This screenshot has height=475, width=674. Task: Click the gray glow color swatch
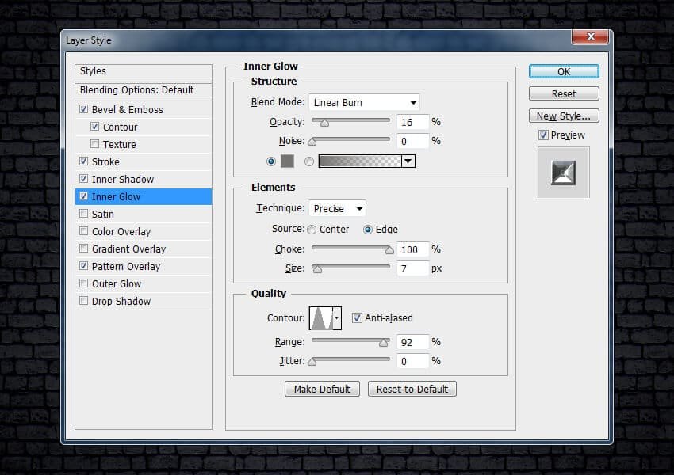point(287,161)
